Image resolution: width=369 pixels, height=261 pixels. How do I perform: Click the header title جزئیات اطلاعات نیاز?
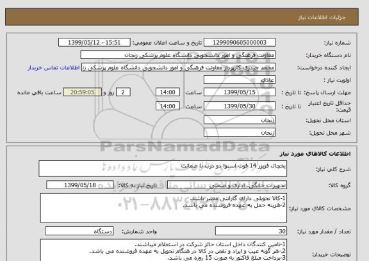pyautogui.click(x=322, y=17)
